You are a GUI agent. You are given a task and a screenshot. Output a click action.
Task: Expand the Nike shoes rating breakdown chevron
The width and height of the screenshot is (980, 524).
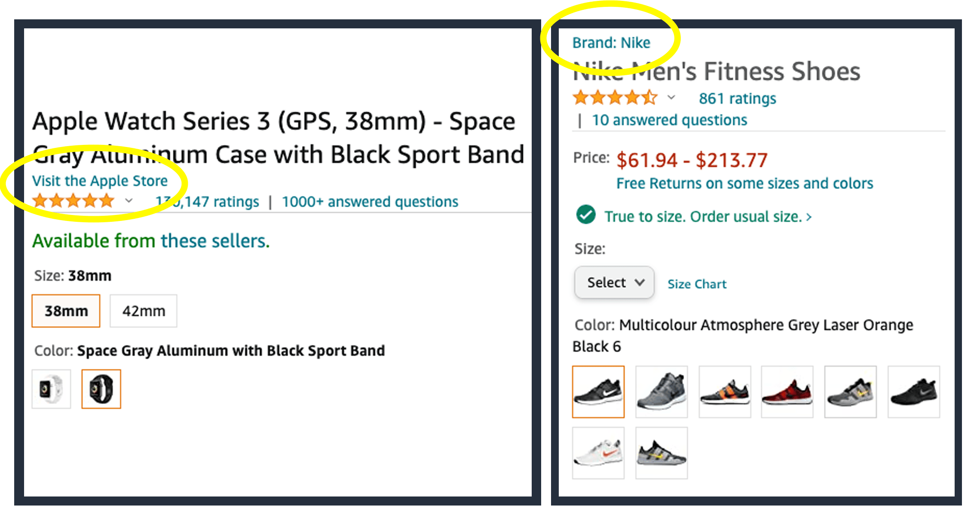tap(671, 98)
